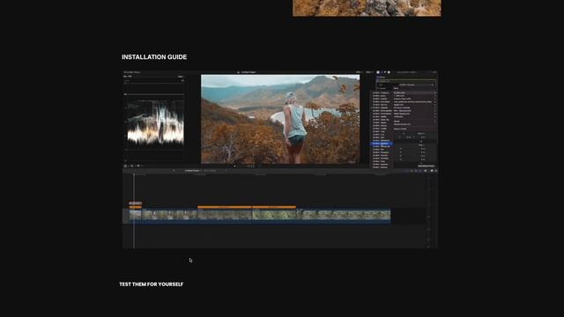Open the installation guide viewer image of the hiker
Image resolution: width=564 pixels, height=317 pixels.
coord(280,119)
